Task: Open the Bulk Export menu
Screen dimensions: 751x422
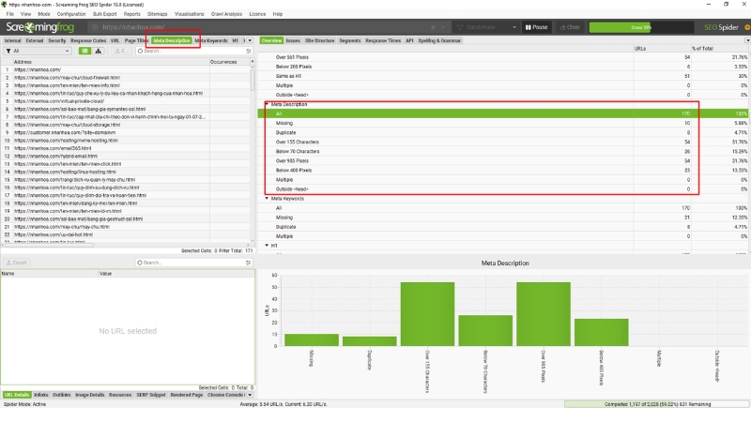Action: [104, 14]
